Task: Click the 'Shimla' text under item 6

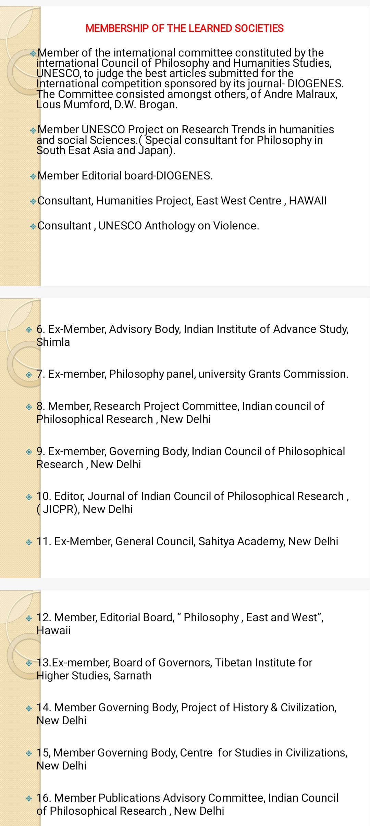Action: pyautogui.click(x=53, y=342)
